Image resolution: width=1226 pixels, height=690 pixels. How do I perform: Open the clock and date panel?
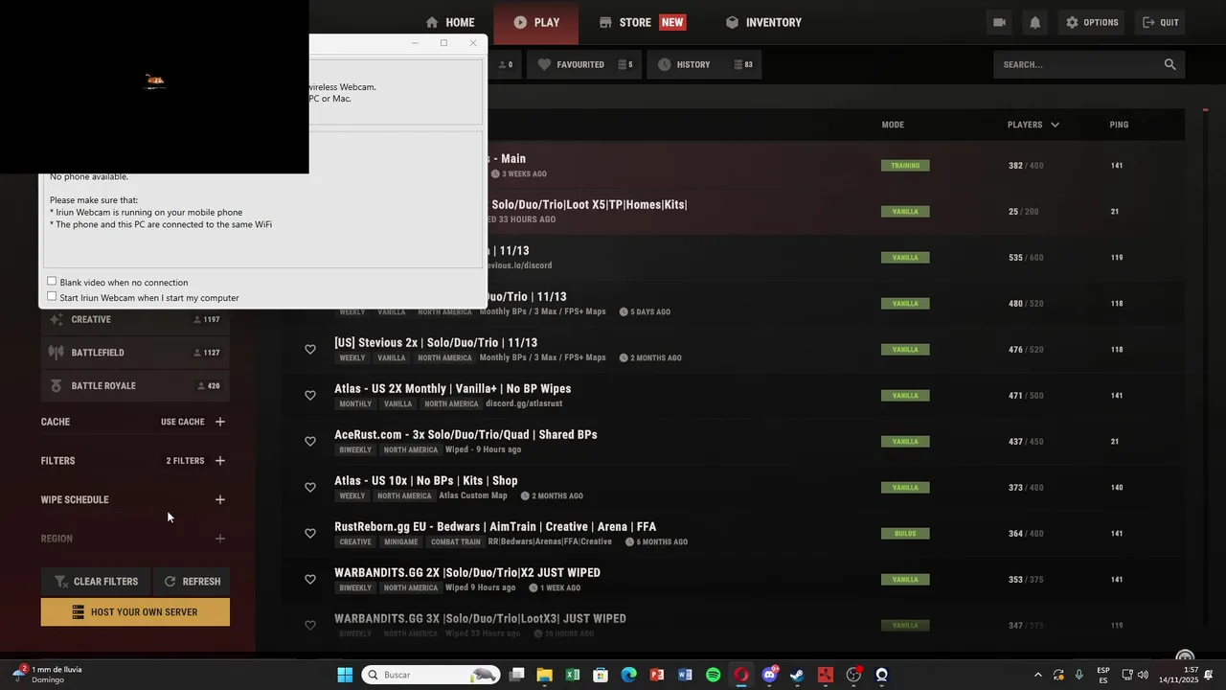pyautogui.click(x=1179, y=675)
